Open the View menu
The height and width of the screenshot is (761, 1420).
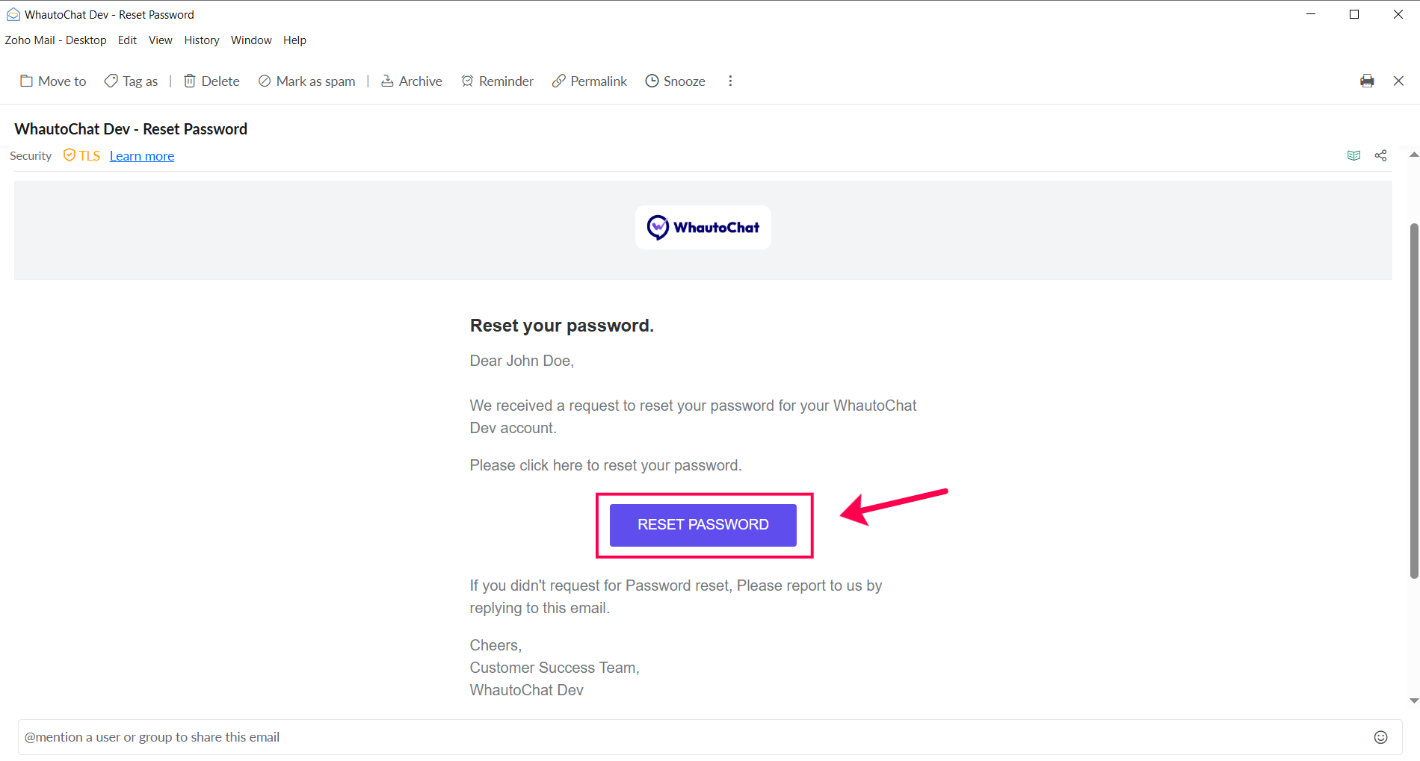160,40
